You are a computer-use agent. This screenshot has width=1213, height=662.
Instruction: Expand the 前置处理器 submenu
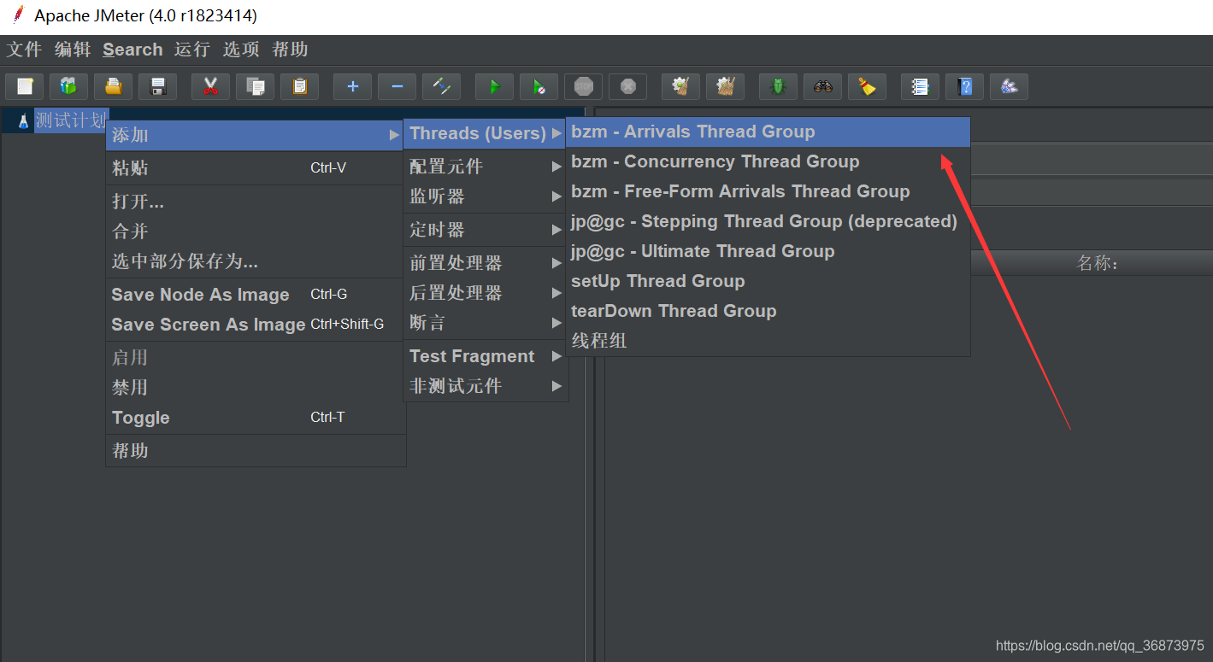[x=485, y=263]
